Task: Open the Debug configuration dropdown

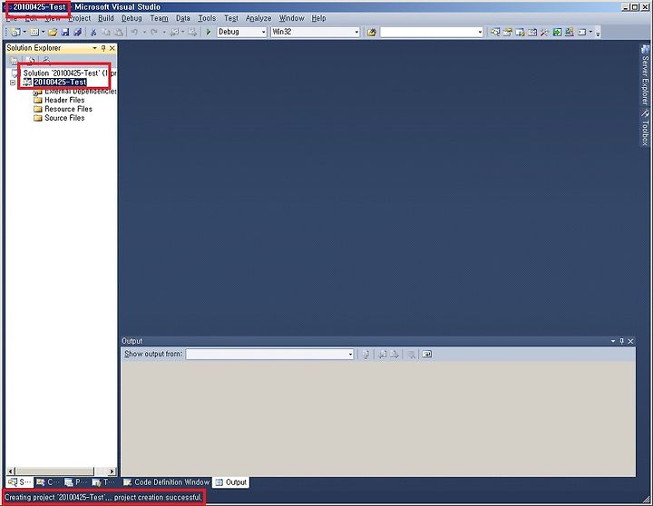Action: (263, 32)
